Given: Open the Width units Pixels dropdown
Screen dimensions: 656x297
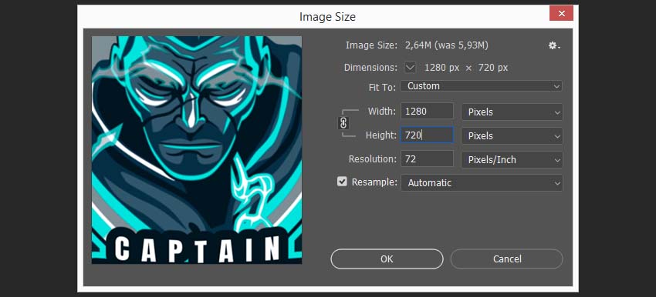Looking at the screenshot, I should point(512,112).
